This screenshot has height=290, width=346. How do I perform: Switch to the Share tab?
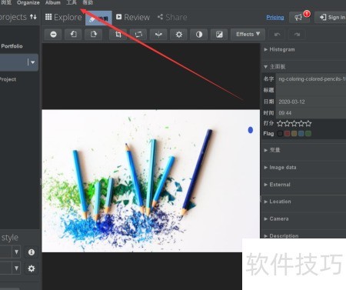pos(172,17)
